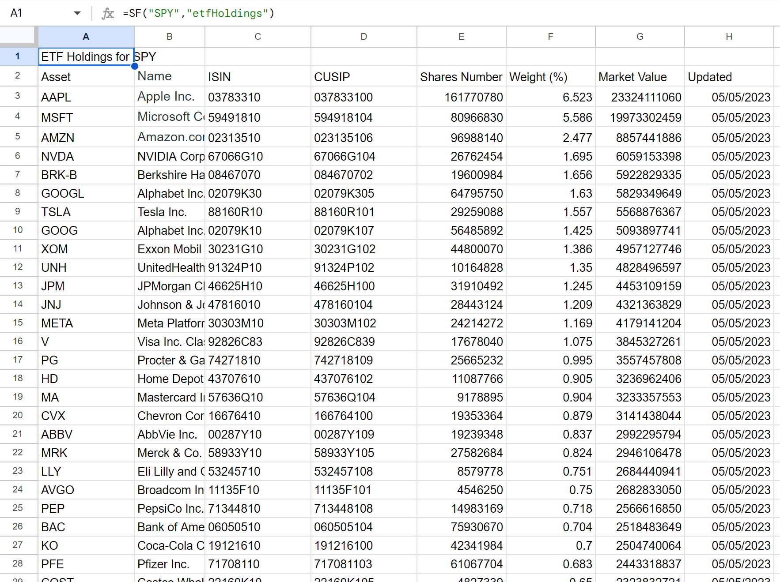780x582 pixels.
Task: Click the 'PFE' asset cell
Action: [86, 564]
